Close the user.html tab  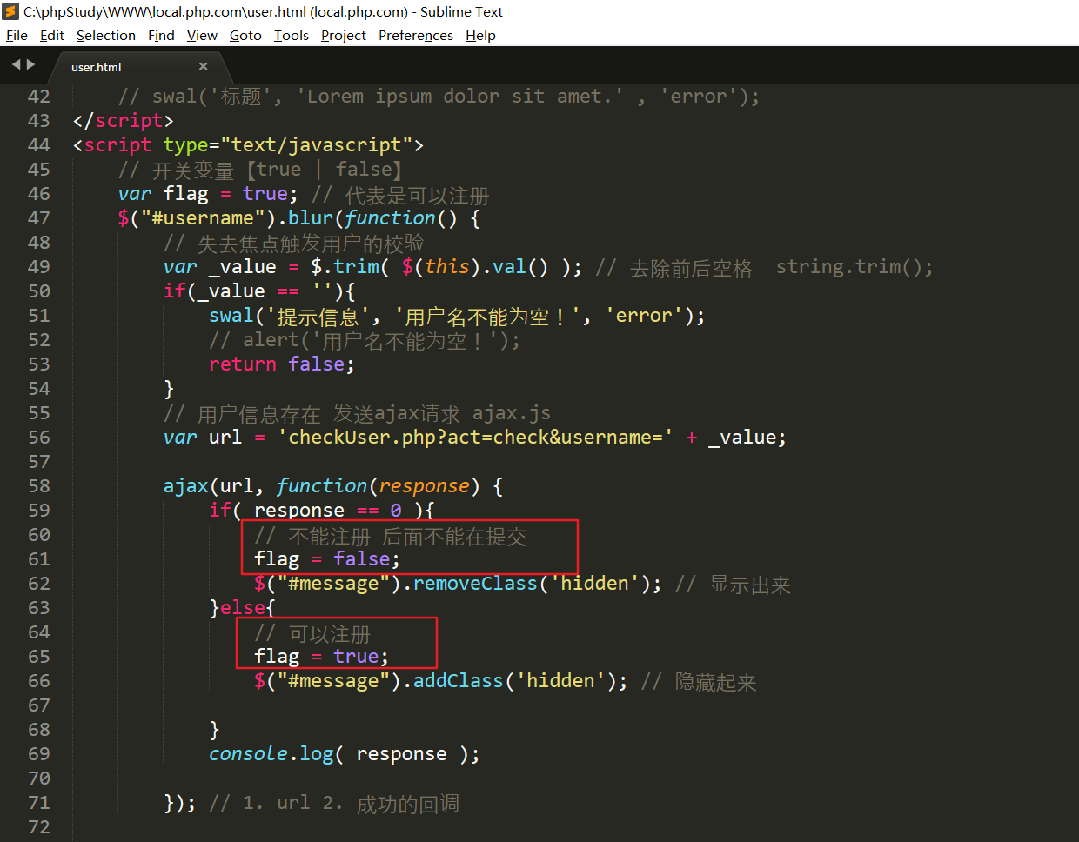point(203,66)
